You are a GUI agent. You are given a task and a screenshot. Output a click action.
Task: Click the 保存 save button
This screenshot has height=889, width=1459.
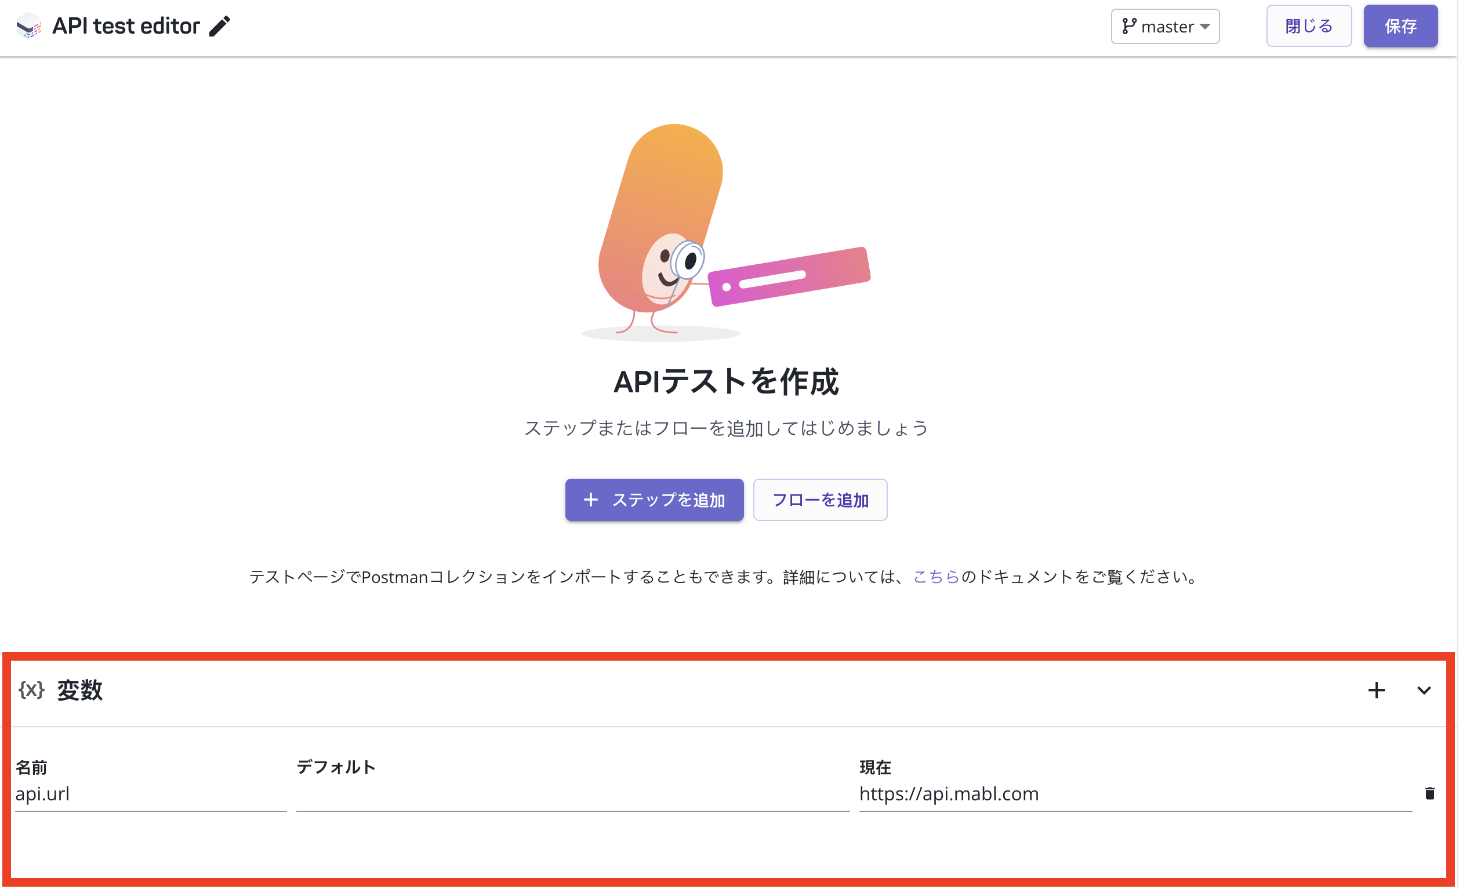pos(1400,26)
